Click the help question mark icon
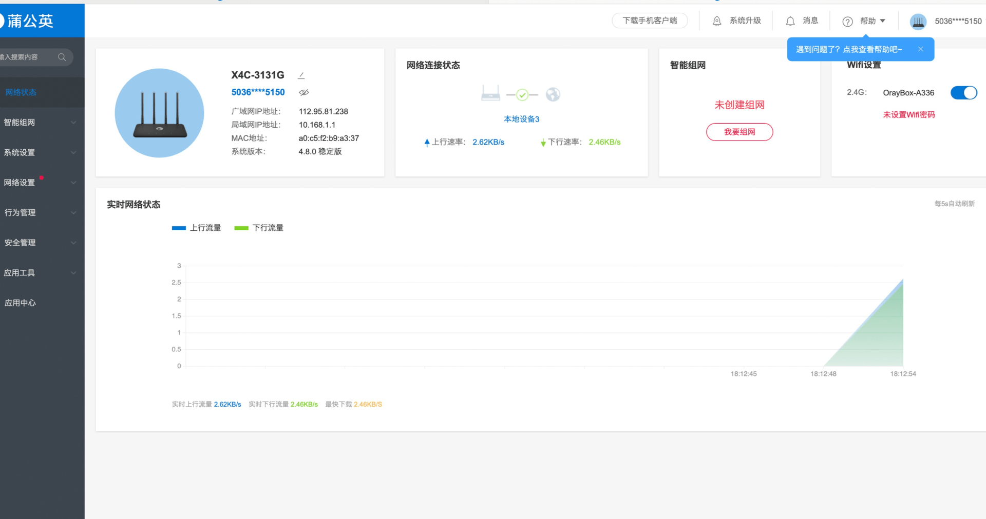Viewport: 986px width, 519px height. click(x=847, y=22)
